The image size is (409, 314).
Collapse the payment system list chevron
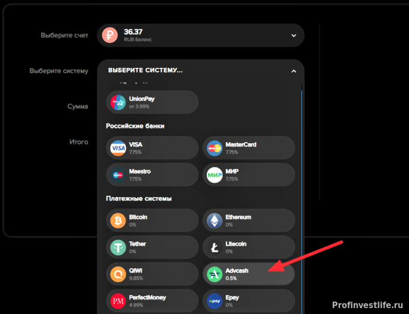pyautogui.click(x=294, y=71)
